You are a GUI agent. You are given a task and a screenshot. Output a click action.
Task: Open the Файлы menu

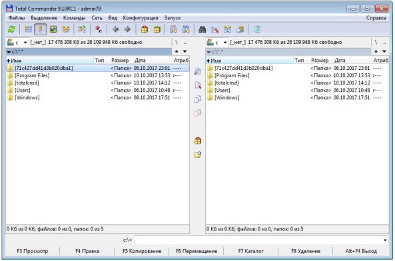pos(17,18)
